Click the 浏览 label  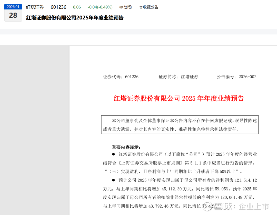point(128,7)
